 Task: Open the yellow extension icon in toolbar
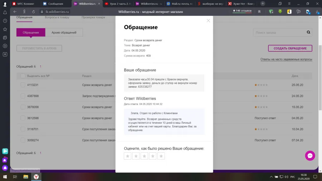(x=289, y=12)
